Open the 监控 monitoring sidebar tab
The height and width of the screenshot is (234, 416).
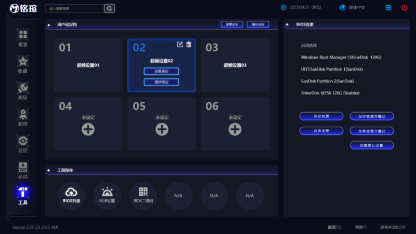point(22,144)
